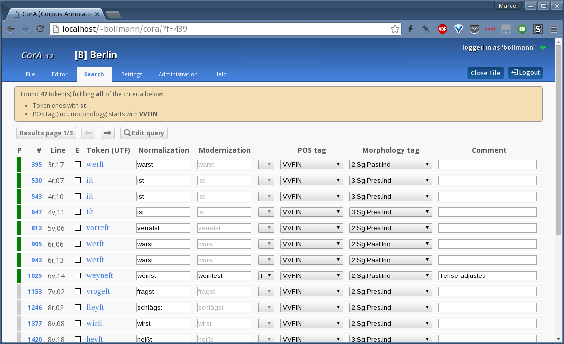
Task: Open POS tag dropdown for token 530
Action: click(x=312, y=180)
